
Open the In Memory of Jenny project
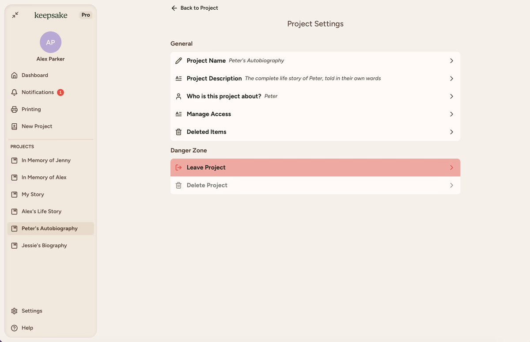[x=46, y=160]
